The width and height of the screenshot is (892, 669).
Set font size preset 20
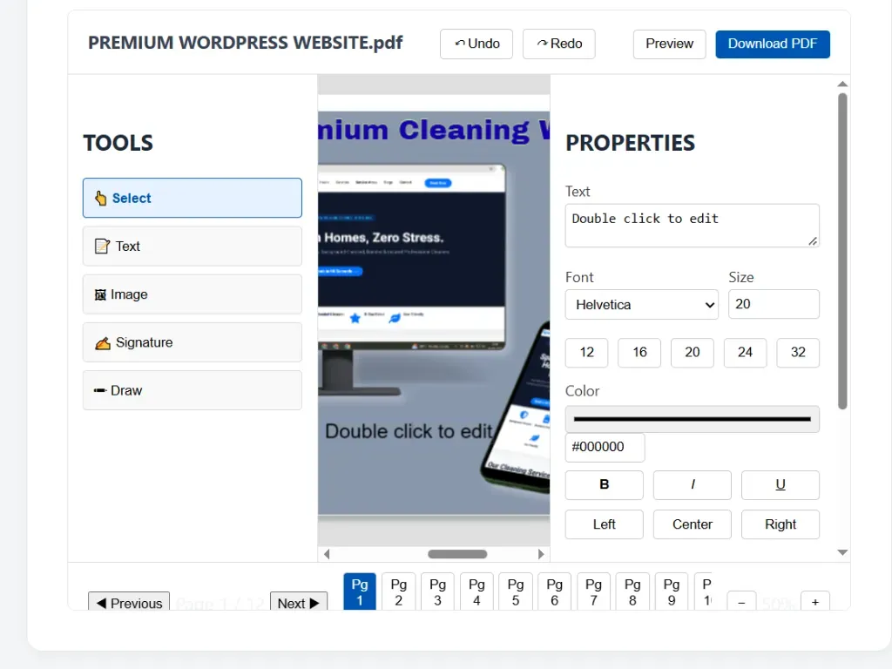693,353
